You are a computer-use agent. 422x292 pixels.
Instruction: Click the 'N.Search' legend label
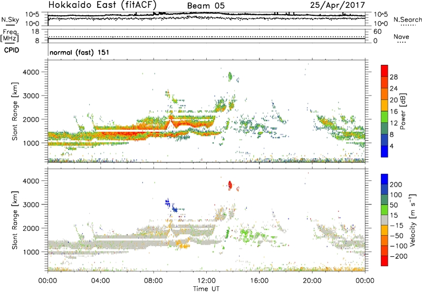click(407, 20)
